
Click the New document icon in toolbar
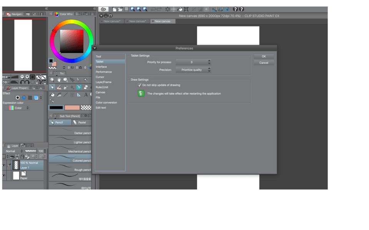click(115, 9)
